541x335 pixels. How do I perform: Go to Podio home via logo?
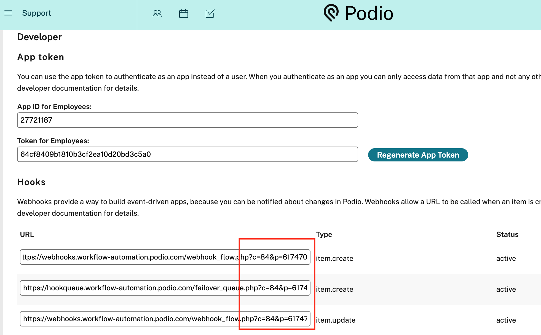pos(358,13)
